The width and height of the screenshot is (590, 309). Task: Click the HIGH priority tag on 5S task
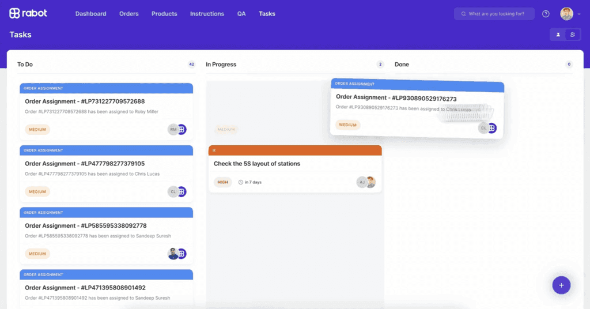(222, 182)
